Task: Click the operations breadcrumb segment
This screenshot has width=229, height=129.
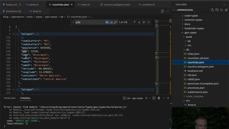Action: (18, 17)
